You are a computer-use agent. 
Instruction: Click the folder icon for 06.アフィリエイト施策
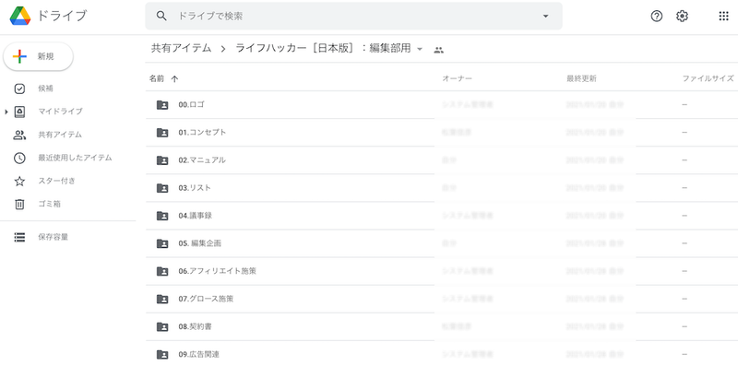click(162, 271)
